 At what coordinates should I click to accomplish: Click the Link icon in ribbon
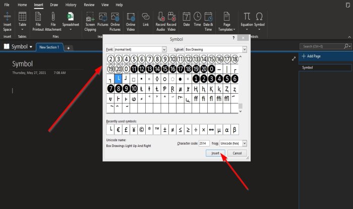pos(146,21)
